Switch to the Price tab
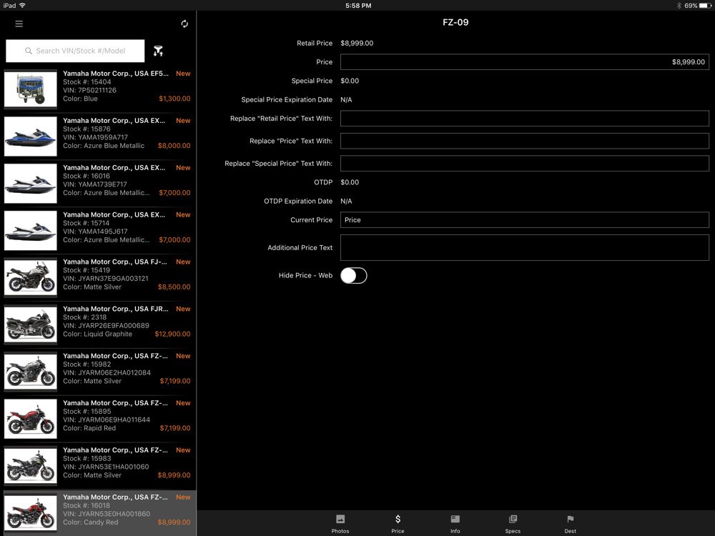The height and width of the screenshot is (536, 715). (x=398, y=524)
